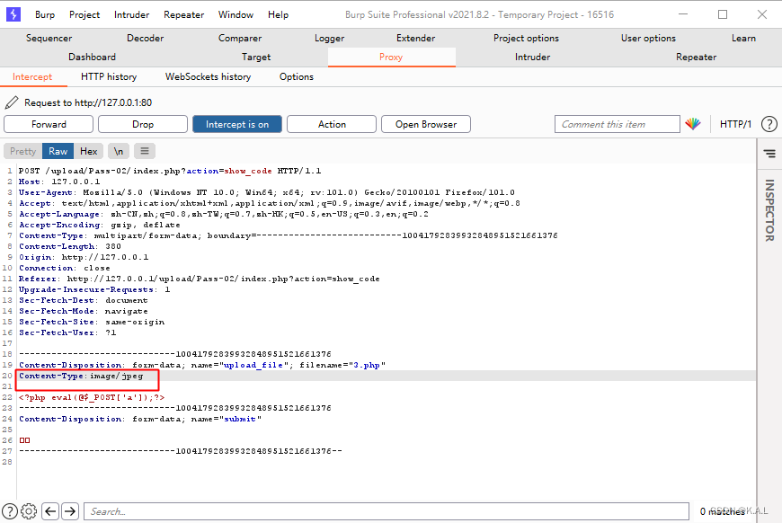Click the help question mark beside HTTP/1
Screen dimensions: 782x523
pyautogui.click(x=769, y=124)
